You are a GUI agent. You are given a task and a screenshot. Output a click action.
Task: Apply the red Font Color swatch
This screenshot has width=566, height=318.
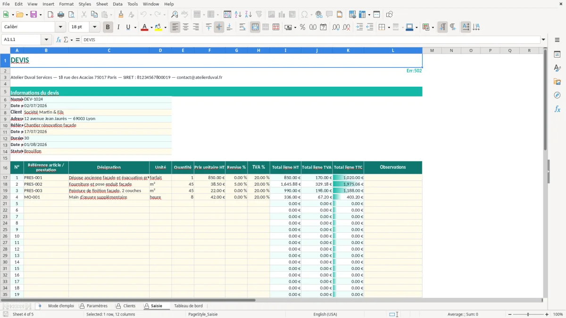[144, 27]
